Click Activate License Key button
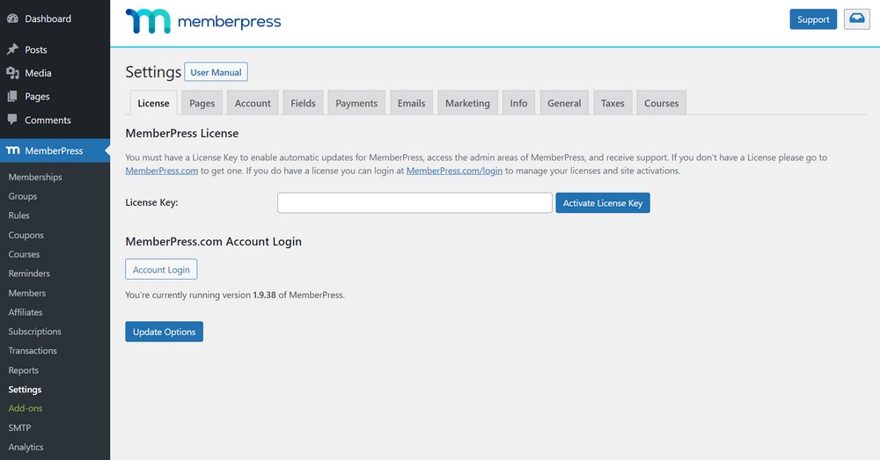This screenshot has height=460, width=880. [x=603, y=202]
